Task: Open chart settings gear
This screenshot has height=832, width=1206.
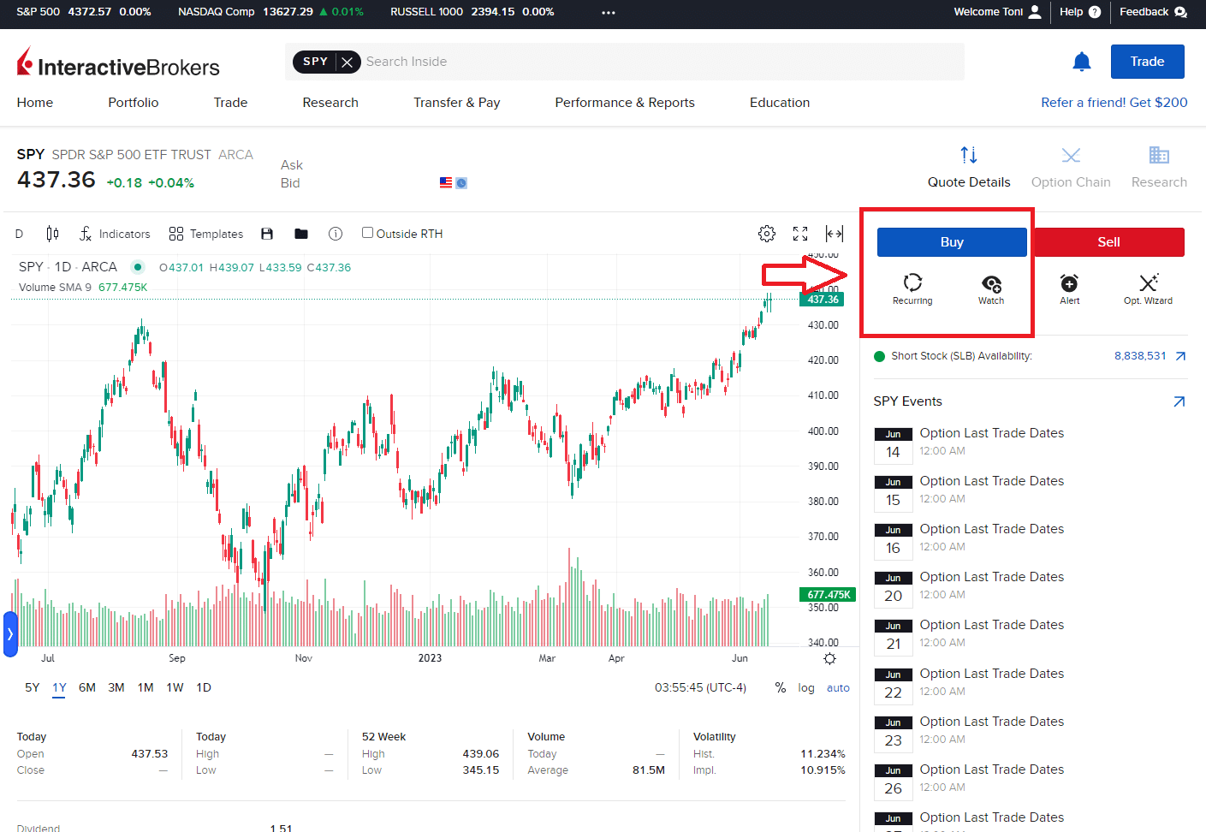Action: coord(767,234)
